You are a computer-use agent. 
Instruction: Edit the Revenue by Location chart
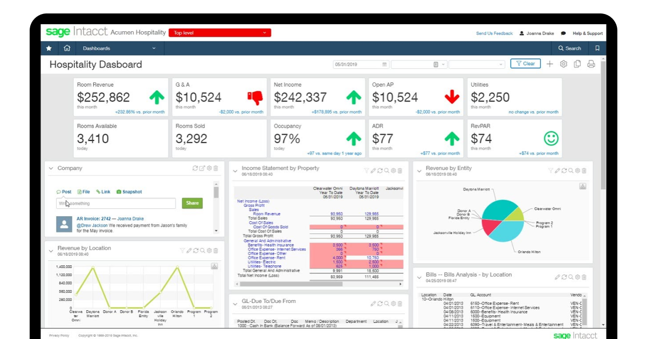coord(189,249)
